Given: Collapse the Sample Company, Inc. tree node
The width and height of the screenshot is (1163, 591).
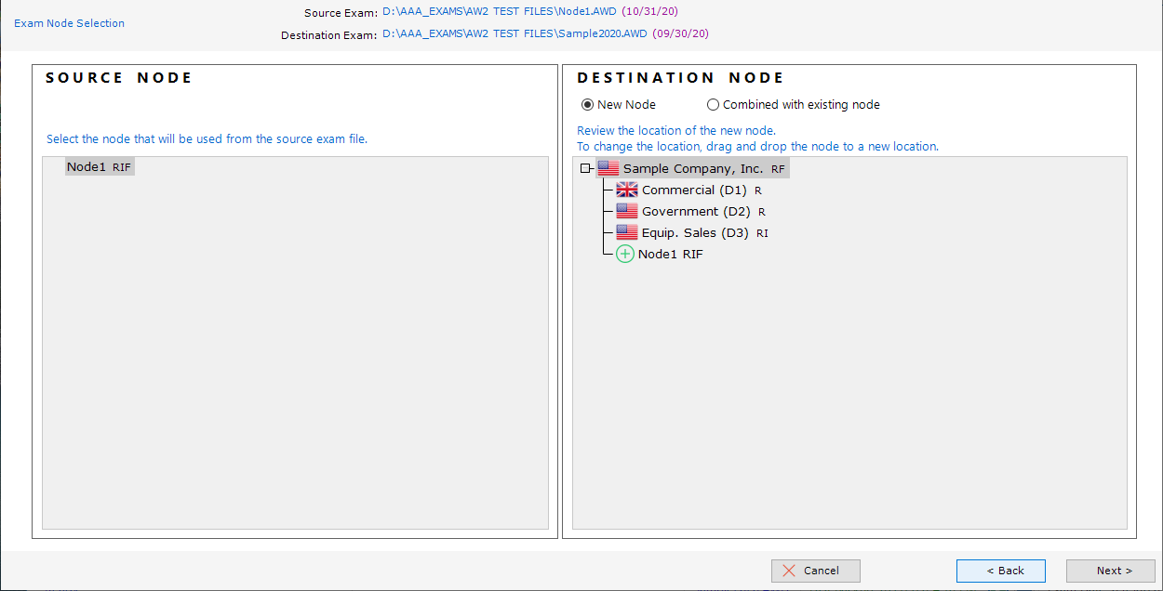Looking at the screenshot, I should (x=584, y=168).
